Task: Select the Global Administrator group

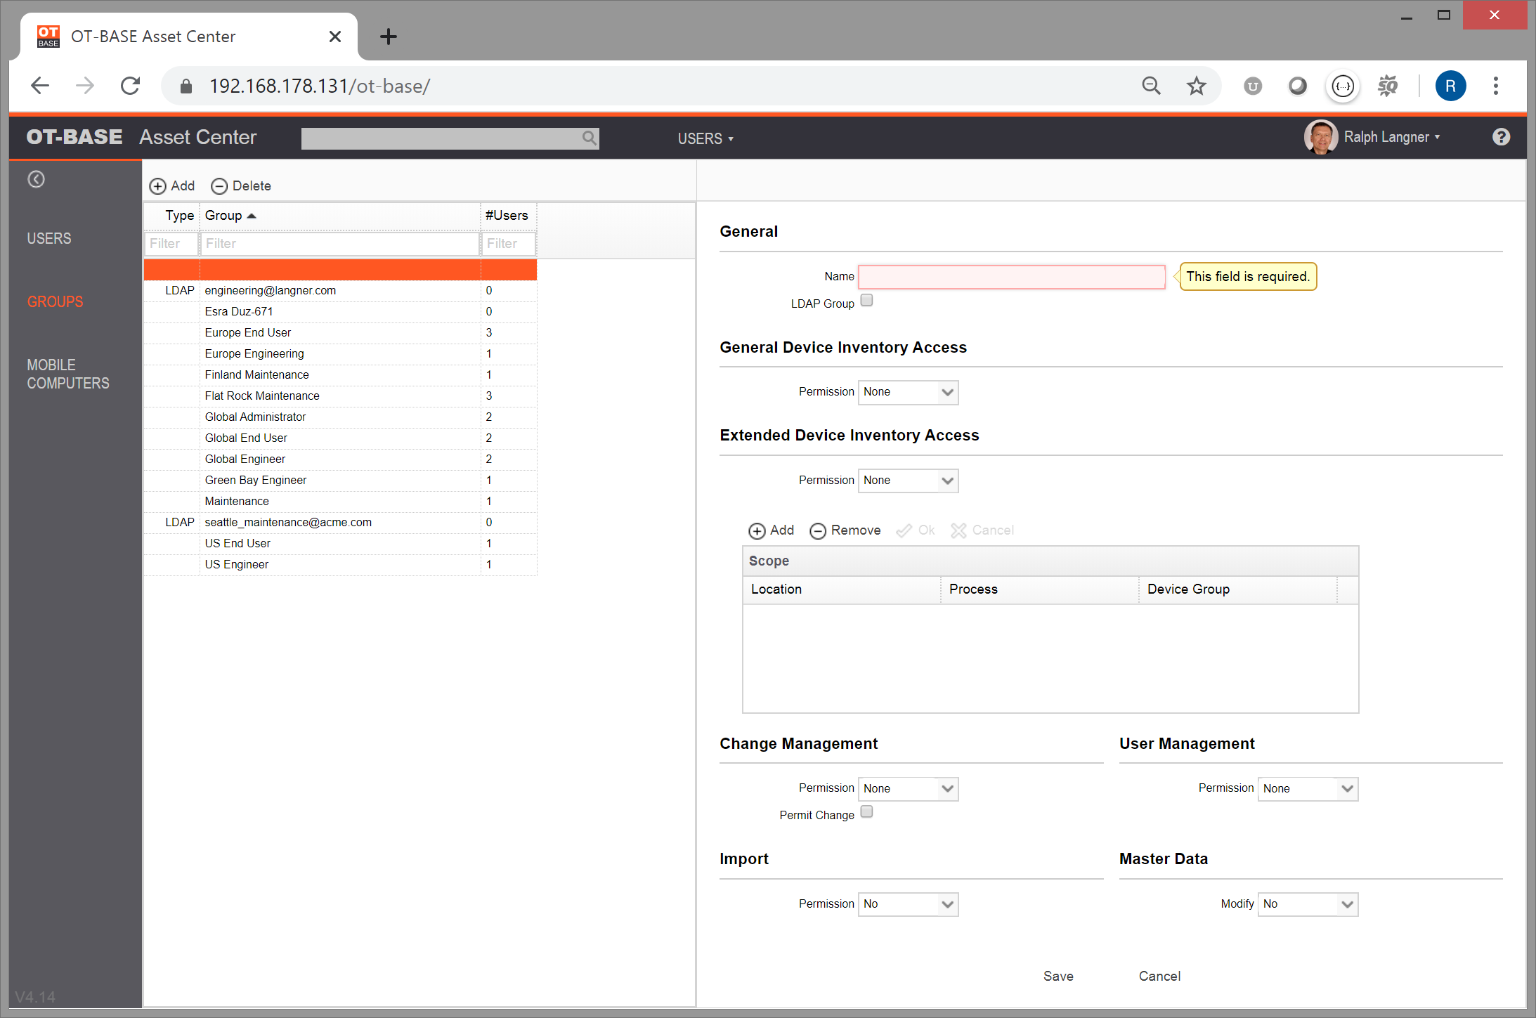Action: click(340, 417)
